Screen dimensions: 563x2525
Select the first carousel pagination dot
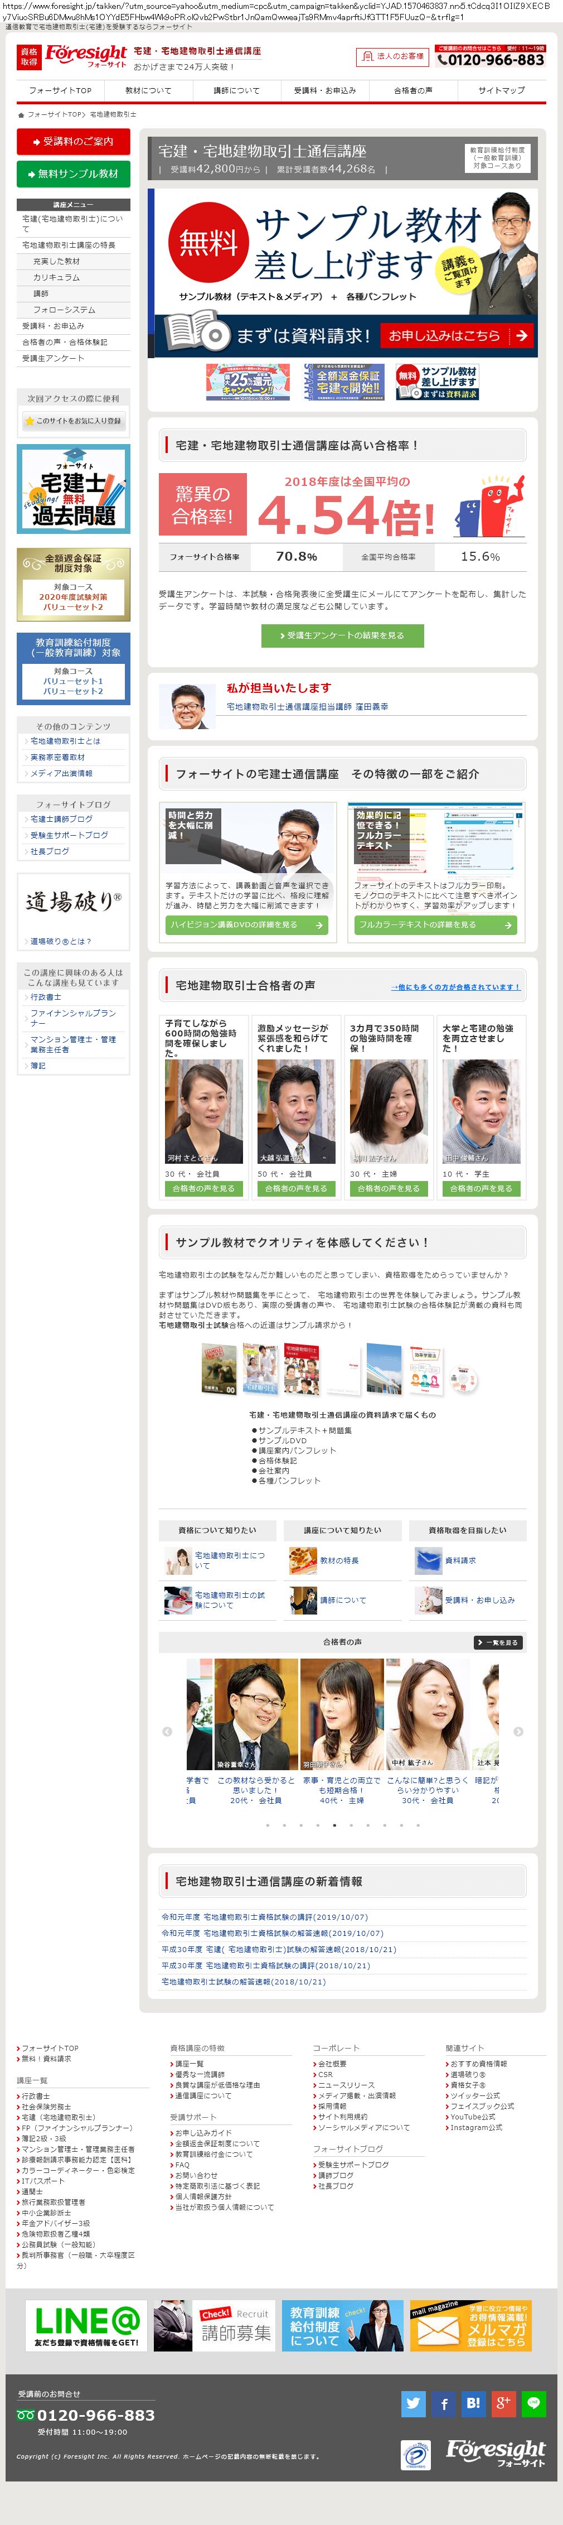pos(268,1825)
